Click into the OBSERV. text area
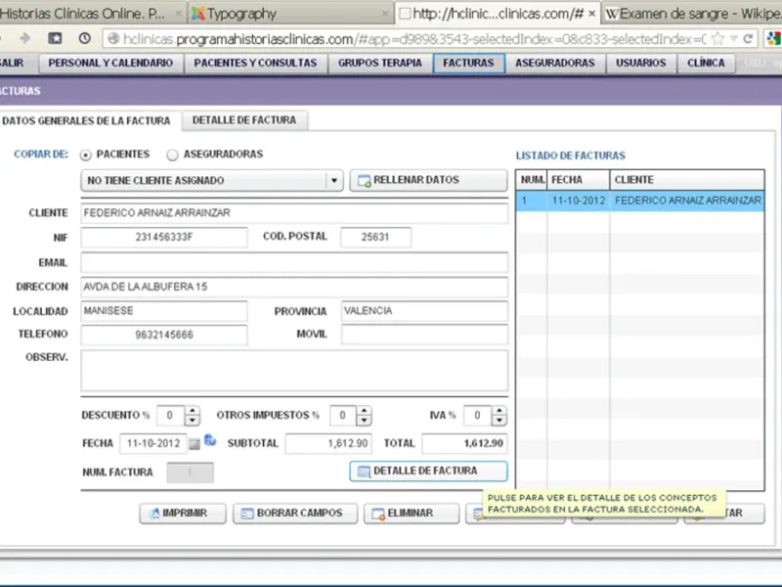This screenshot has width=782, height=587. coord(294,371)
